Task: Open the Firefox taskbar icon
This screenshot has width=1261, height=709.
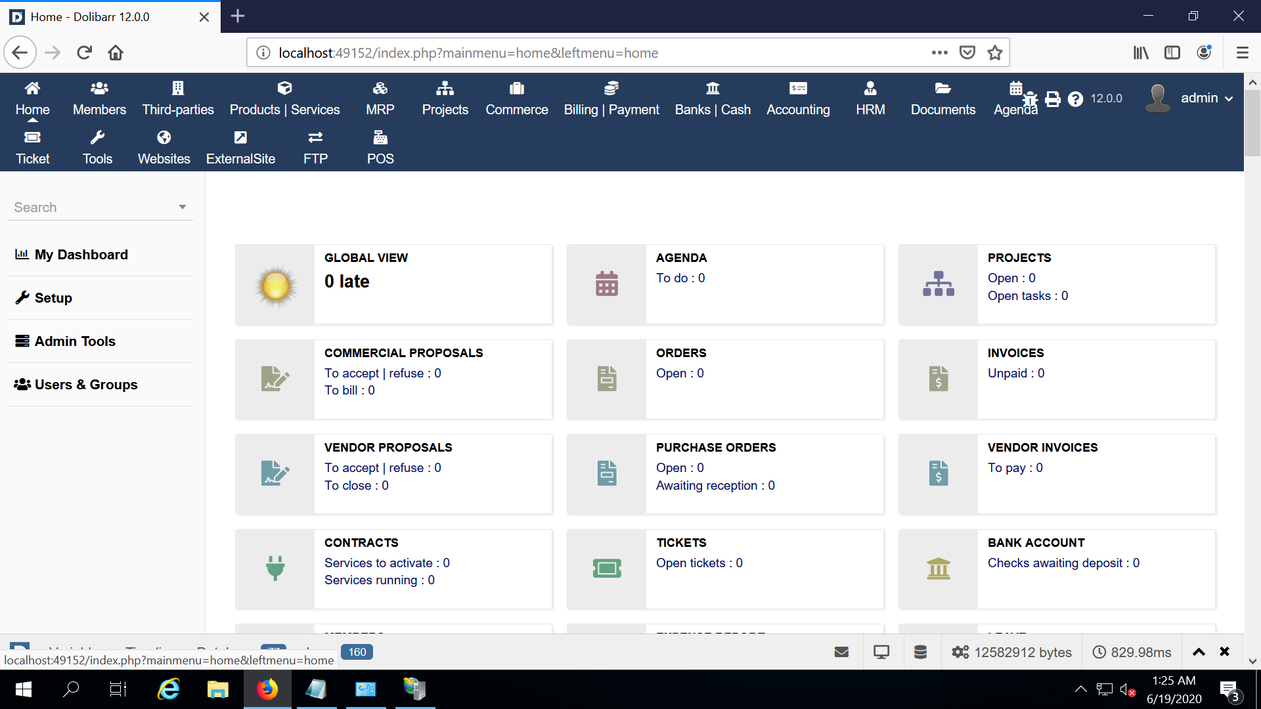Action: (x=267, y=689)
